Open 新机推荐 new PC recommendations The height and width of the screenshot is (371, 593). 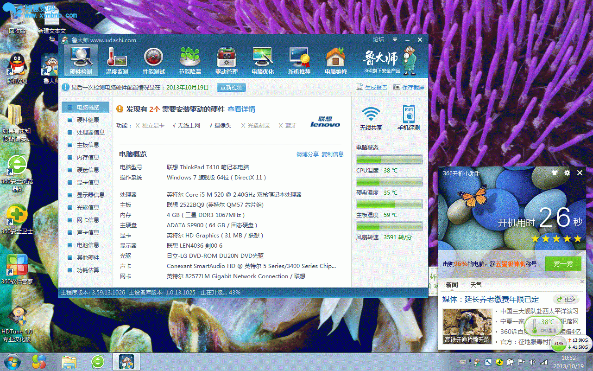299,60
